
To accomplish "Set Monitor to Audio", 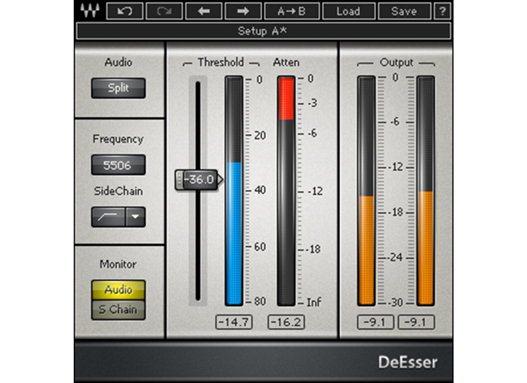I will click(118, 290).
